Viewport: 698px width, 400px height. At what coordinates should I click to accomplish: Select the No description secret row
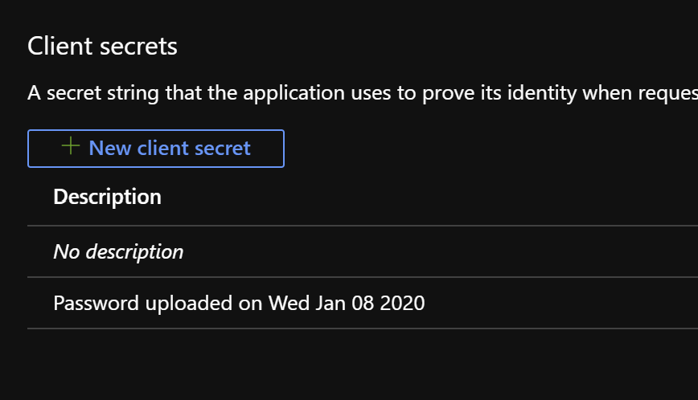363,251
